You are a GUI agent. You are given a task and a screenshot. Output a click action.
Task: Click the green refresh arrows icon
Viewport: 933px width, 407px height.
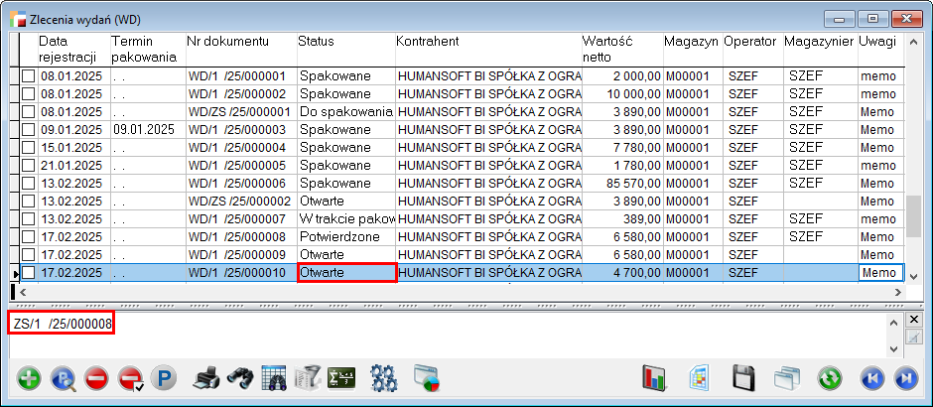[x=829, y=378]
